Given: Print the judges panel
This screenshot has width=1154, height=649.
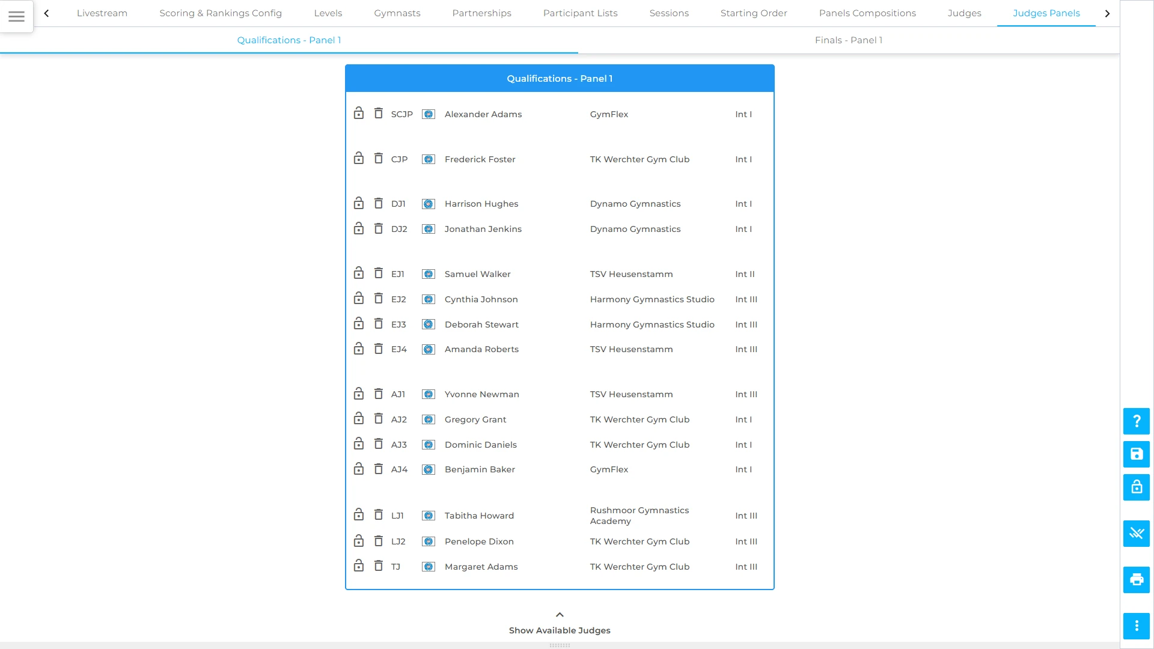Looking at the screenshot, I should 1136,580.
